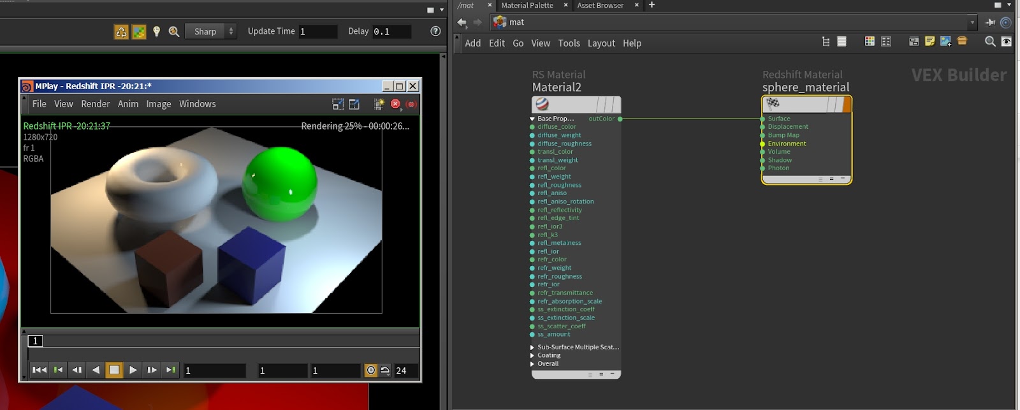
Task: Toggle the real-time clock icon in MPlay
Action: [371, 370]
